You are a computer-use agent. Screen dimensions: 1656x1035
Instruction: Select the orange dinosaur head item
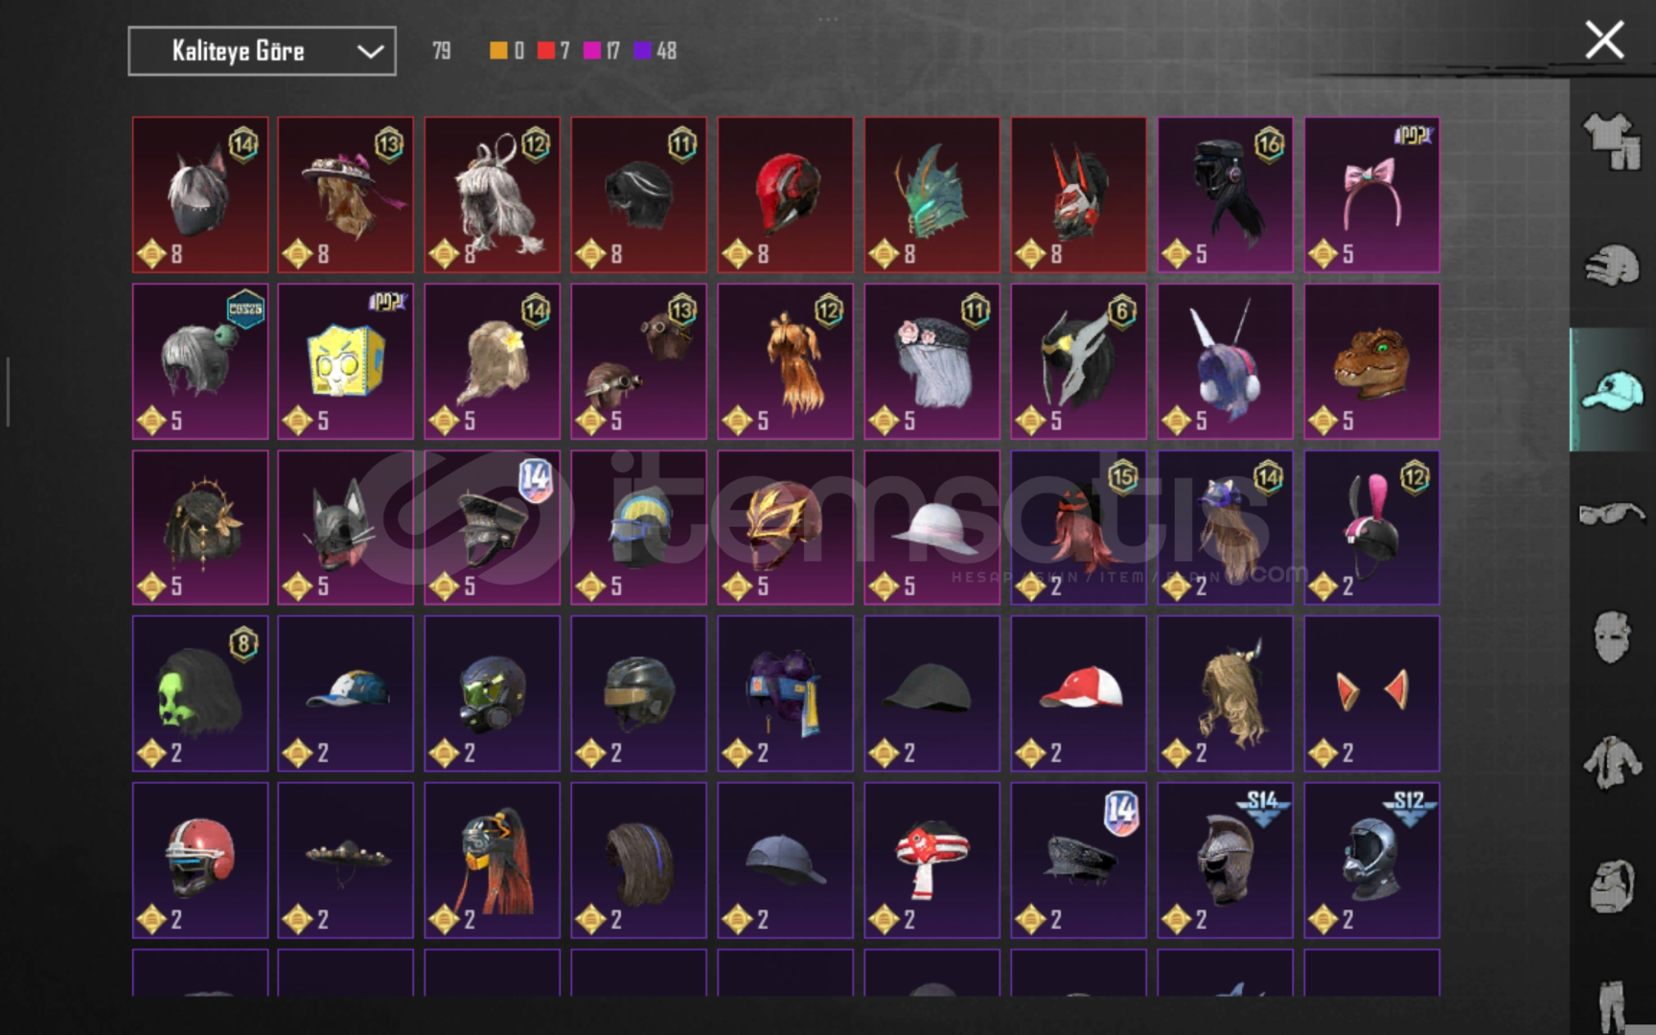[x=1371, y=361]
